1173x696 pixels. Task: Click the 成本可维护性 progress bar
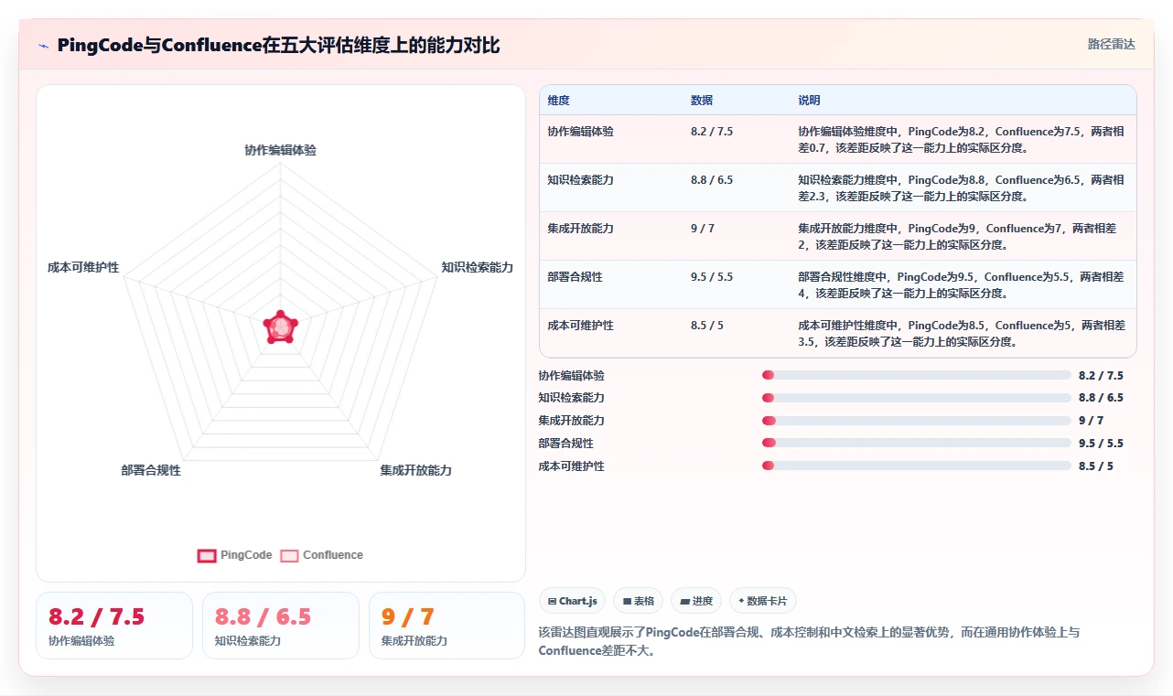[916, 466]
